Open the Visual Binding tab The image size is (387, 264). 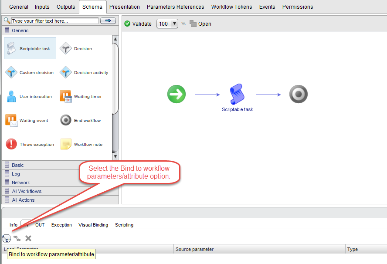click(93, 225)
